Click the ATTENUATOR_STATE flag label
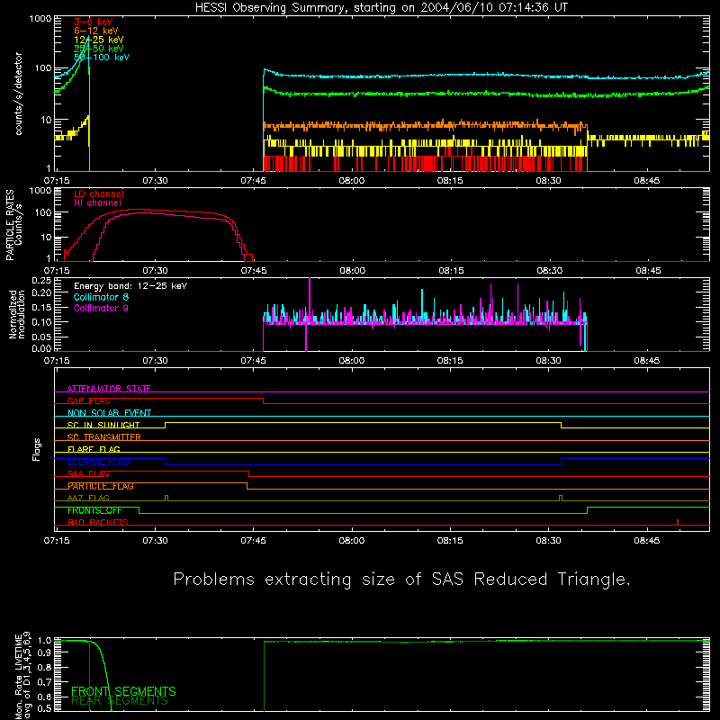 point(109,389)
